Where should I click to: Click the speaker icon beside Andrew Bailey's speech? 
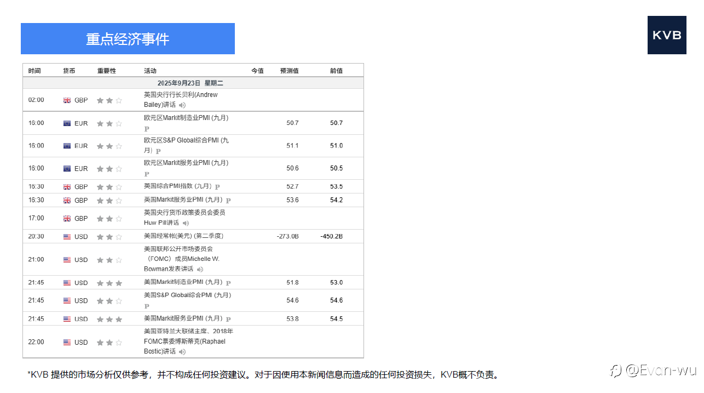182,105
